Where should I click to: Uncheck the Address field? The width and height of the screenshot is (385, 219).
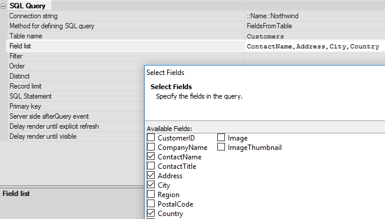point(151,175)
